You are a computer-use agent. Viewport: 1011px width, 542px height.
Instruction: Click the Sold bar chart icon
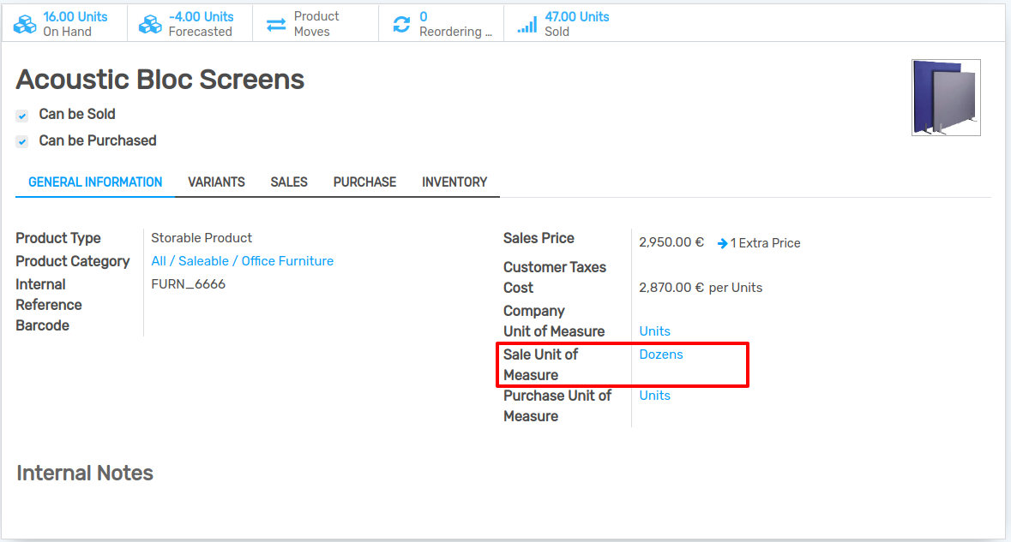(x=527, y=23)
